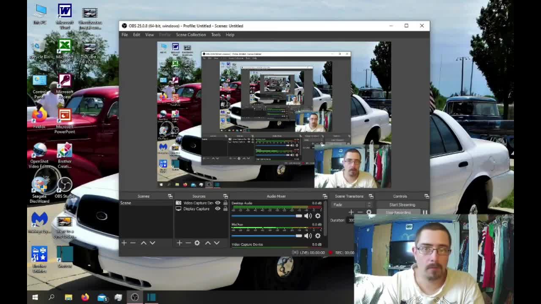Add a new source with the Sources plus button
541x304 pixels.
[179, 243]
